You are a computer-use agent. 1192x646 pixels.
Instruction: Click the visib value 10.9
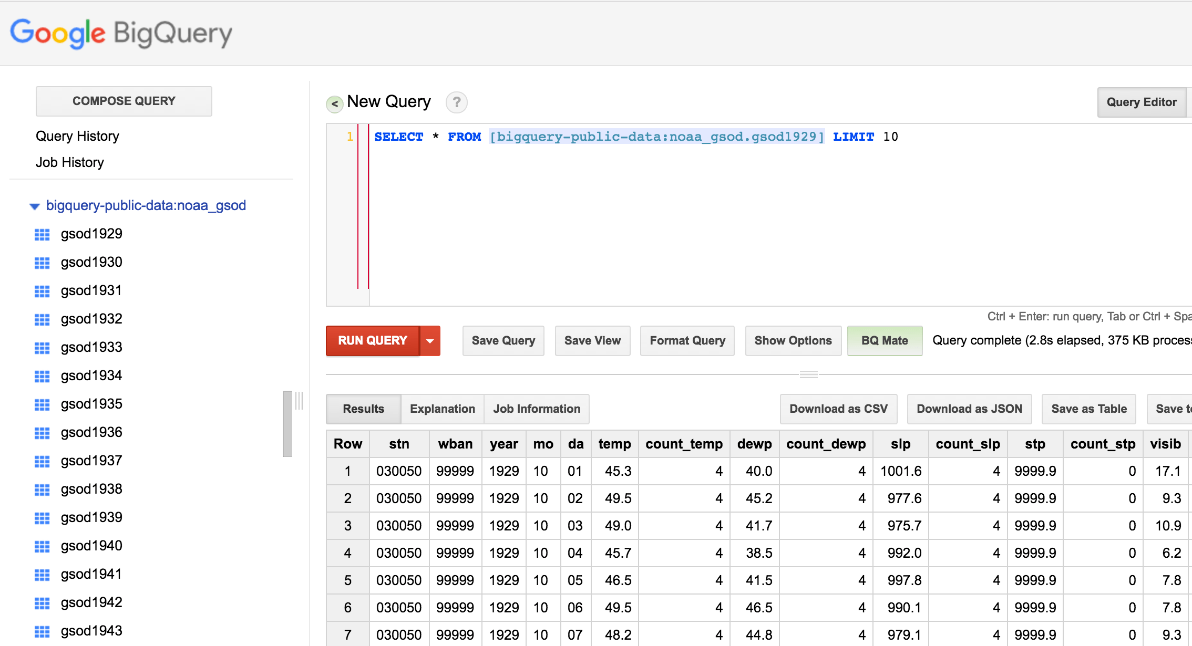pyautogui.click(x=1168, y=526)
